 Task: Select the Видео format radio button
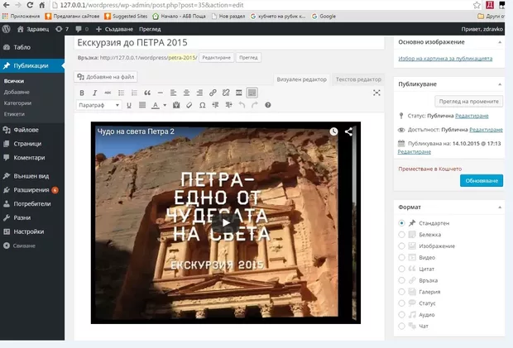[402, 258]
